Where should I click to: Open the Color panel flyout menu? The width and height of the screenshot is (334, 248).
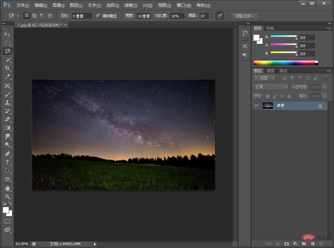click(329, 28)
